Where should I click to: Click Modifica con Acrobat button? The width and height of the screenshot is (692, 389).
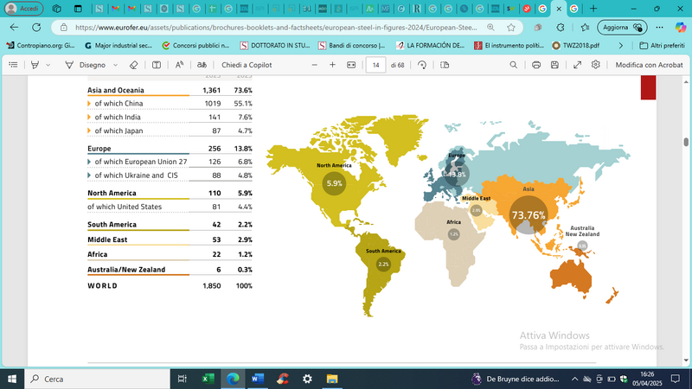click(x=649, y=65)
